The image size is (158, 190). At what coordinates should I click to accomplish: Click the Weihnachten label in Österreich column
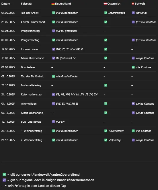coord(116,131)
